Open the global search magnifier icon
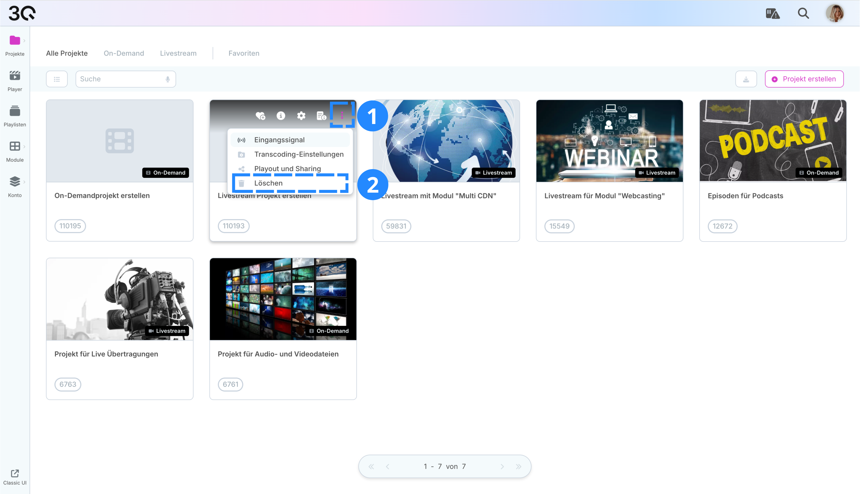The height and width of the screenshot is (494, 862). point(803,13)
